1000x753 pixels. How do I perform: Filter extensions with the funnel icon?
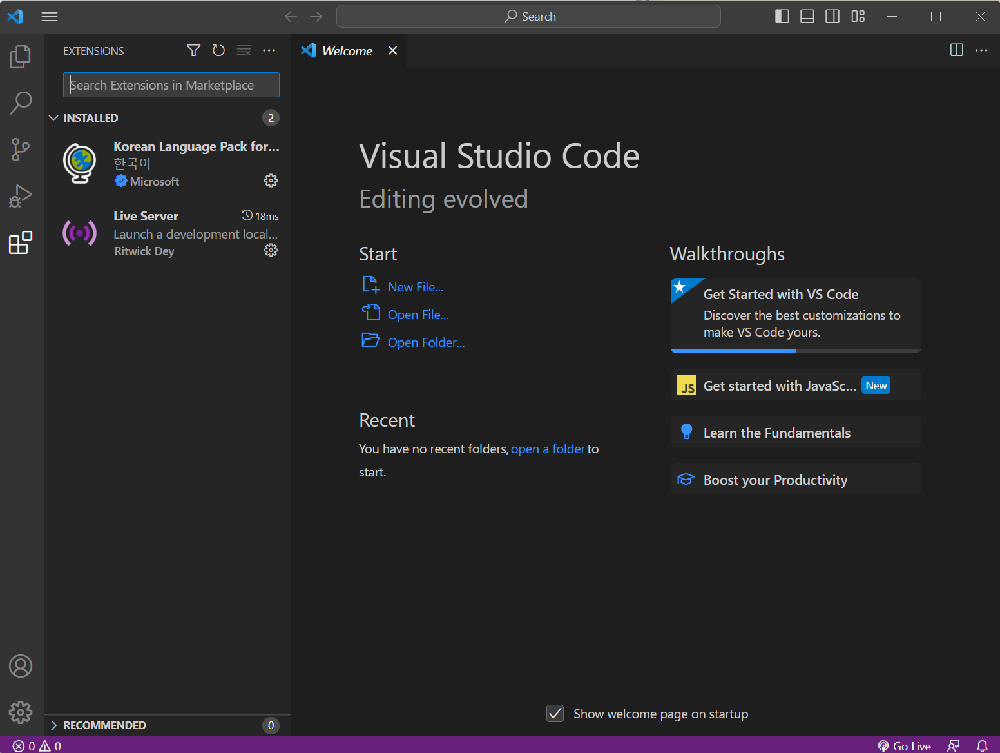(x=193, y=50)
